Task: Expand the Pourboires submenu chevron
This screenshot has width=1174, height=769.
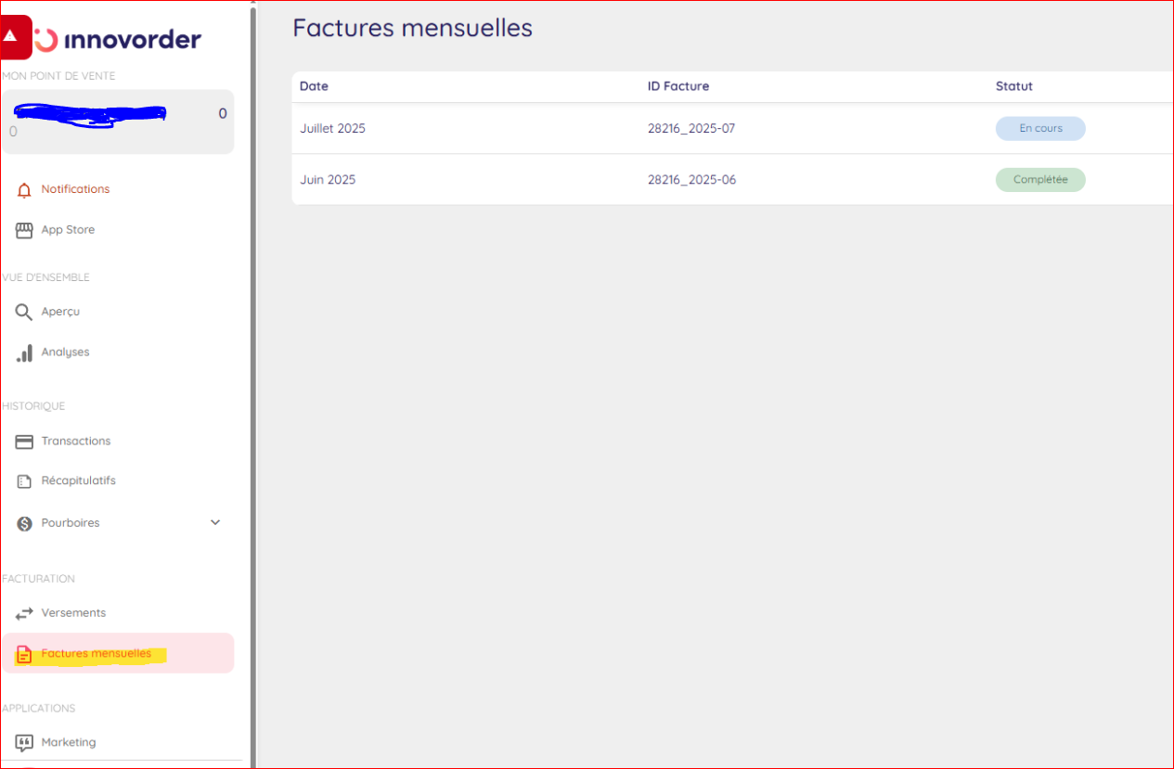Action: (x=215, y=523)
